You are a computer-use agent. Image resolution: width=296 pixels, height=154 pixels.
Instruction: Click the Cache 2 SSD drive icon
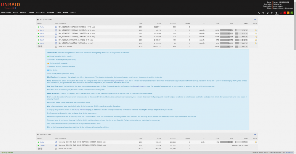coord(56,145)
